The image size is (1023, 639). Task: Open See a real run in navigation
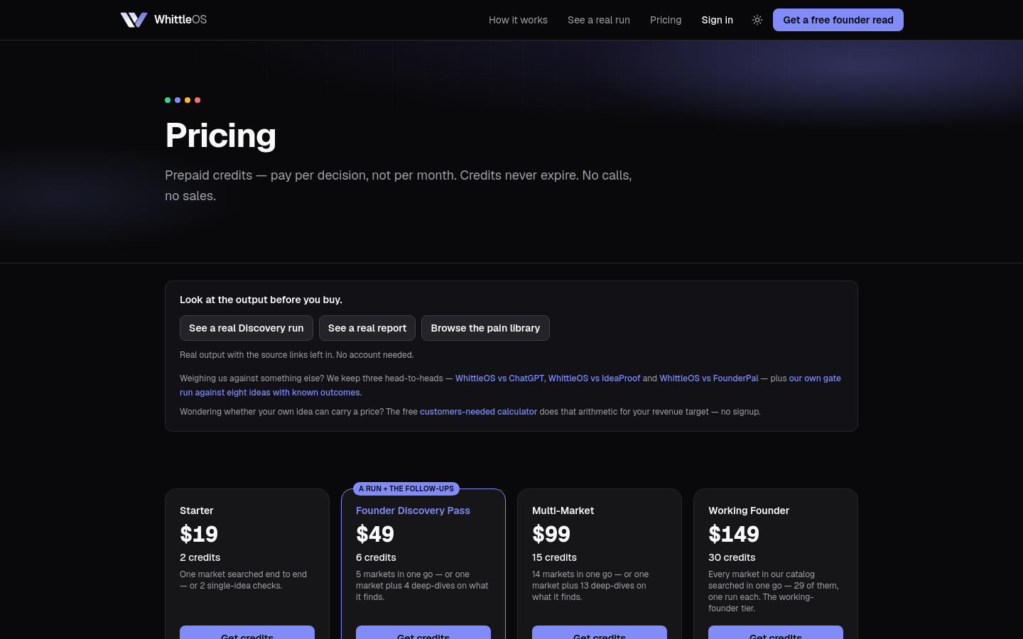click(x=599, y=20)
